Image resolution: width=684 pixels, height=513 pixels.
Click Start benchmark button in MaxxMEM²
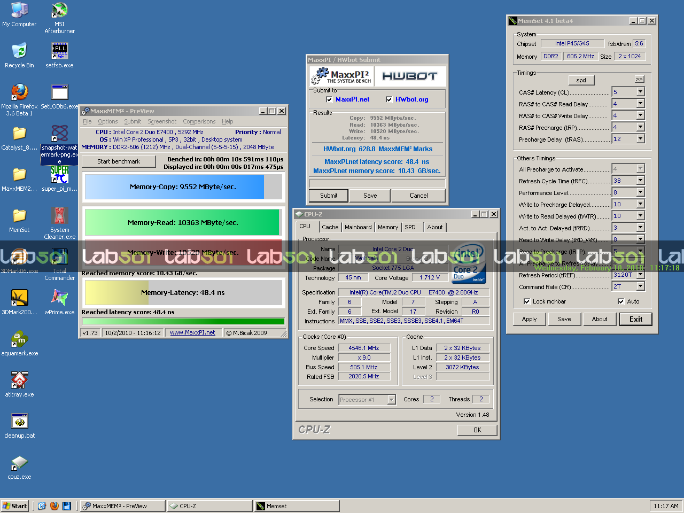pyautogui.click(x=119, y=161)
